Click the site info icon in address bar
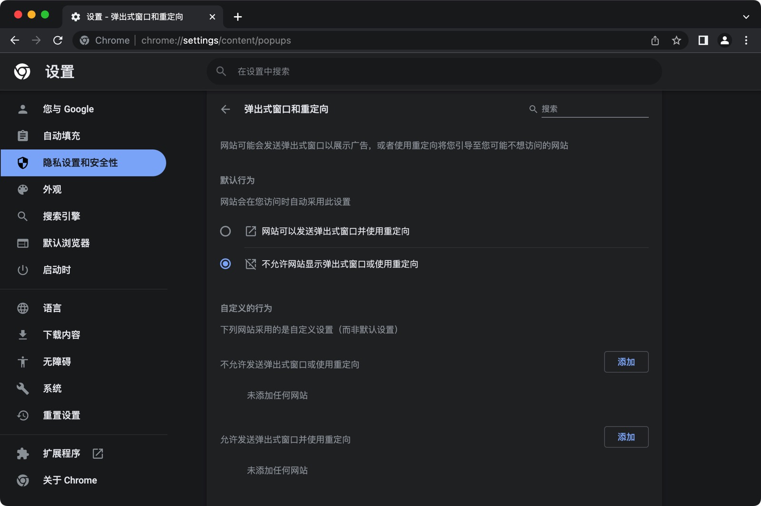761x506 pixels. click(84, 40)
